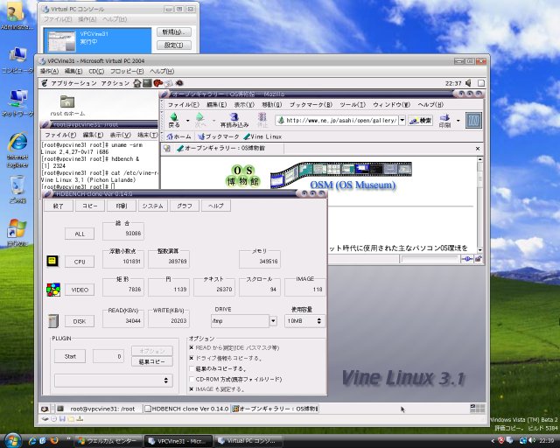Open Mozilla ブックマーク(B) menu
The width and height of the screenshot is (560, 448).
click(x=311, y=105)
